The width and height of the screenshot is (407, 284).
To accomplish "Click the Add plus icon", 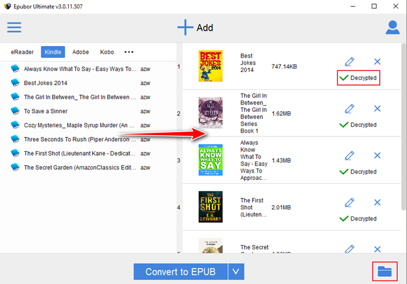I will [185, 28].
